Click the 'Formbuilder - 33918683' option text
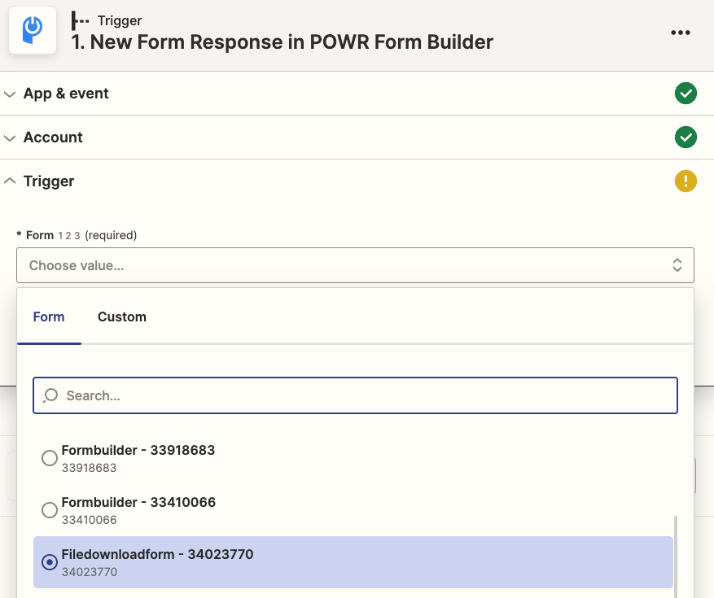 [x=138, y=450]
